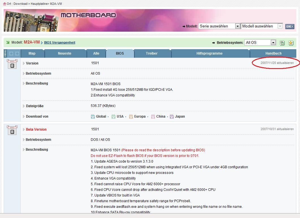Open the Hilfsprogramme tab
The image size is (300, 218).
(x=210, y=53)
